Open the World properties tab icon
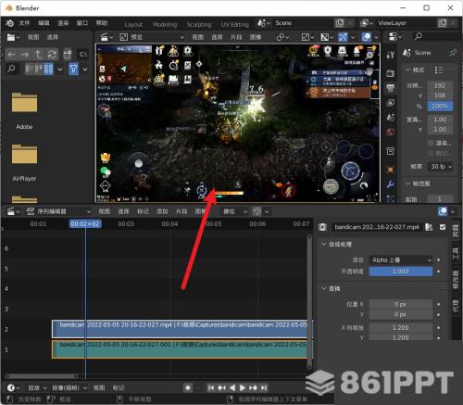463x405 pixels. pyautogui.click(x=390, y=132)
